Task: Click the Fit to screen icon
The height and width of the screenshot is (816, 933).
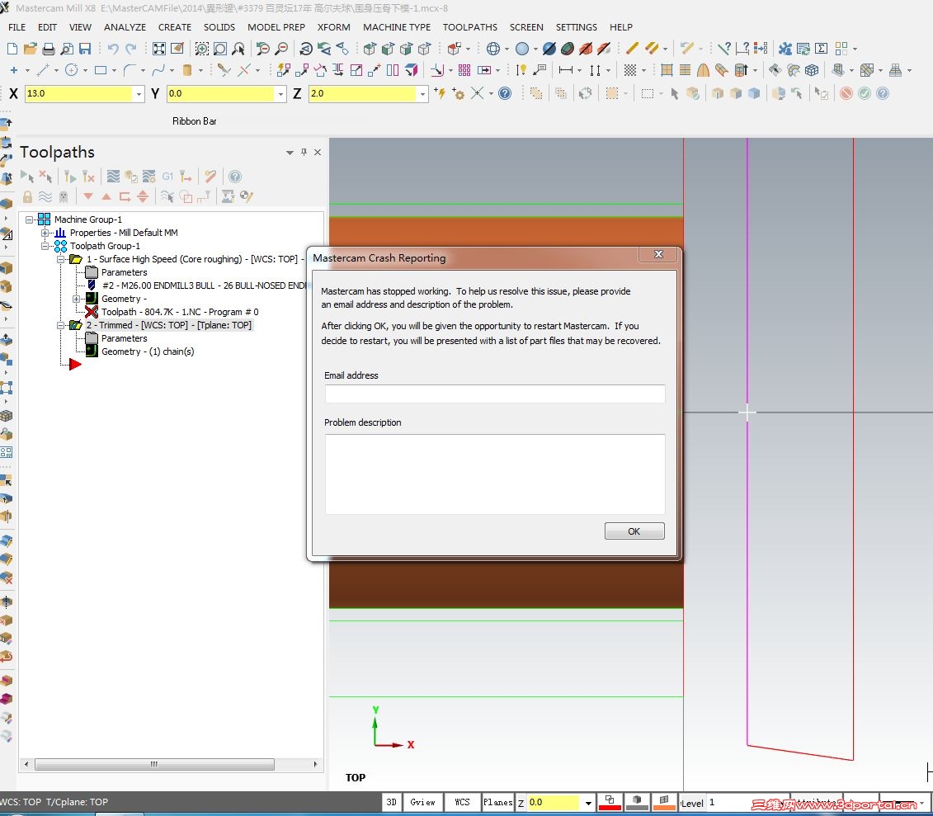Action: (159, 48)
